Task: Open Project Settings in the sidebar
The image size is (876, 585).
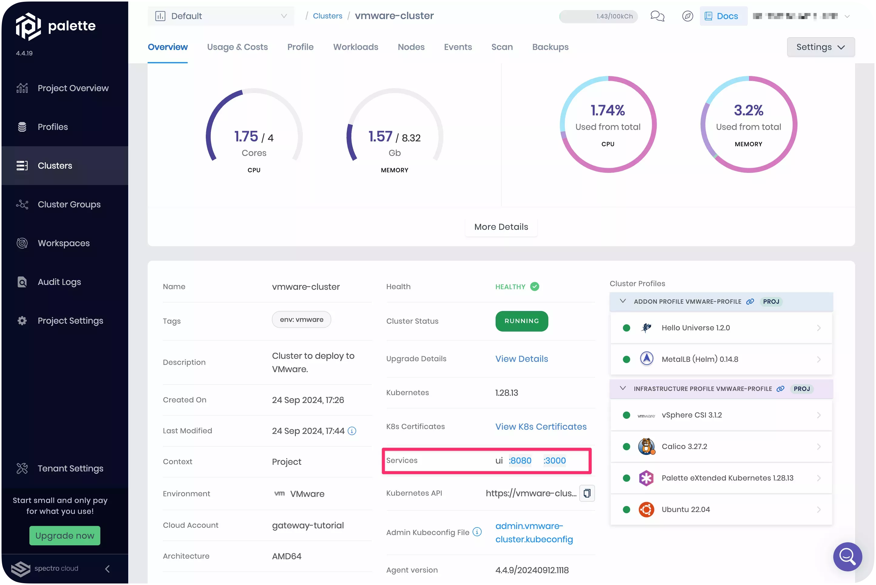Action: click(70, 320)
